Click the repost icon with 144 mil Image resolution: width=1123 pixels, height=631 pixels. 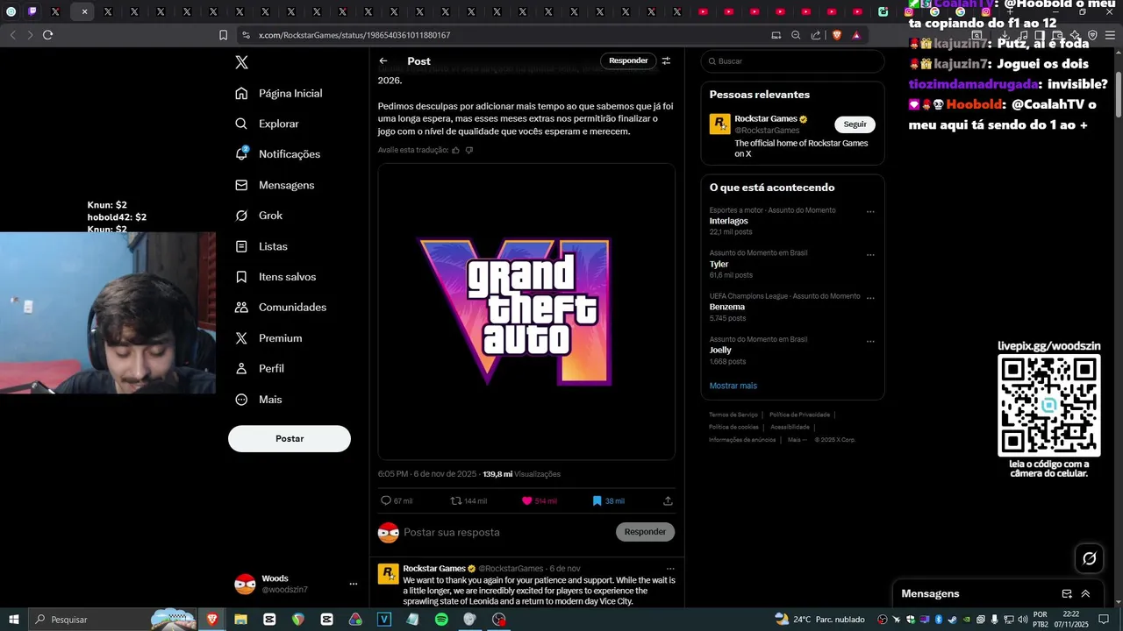click(455, 500)
